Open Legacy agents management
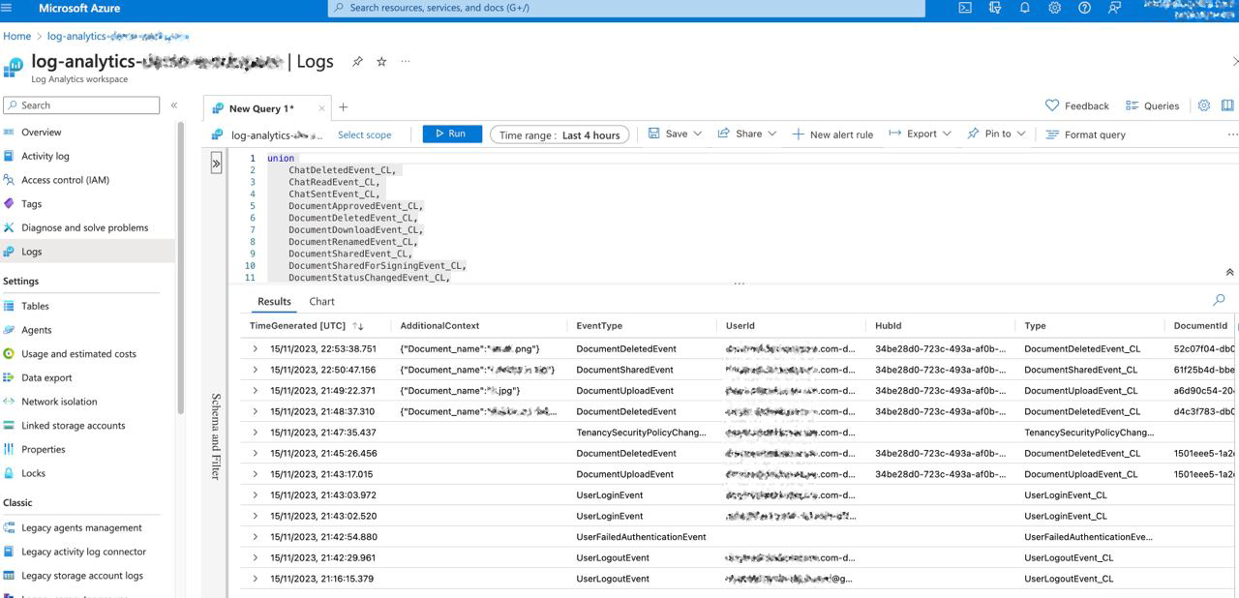 [x=79, y=528]
